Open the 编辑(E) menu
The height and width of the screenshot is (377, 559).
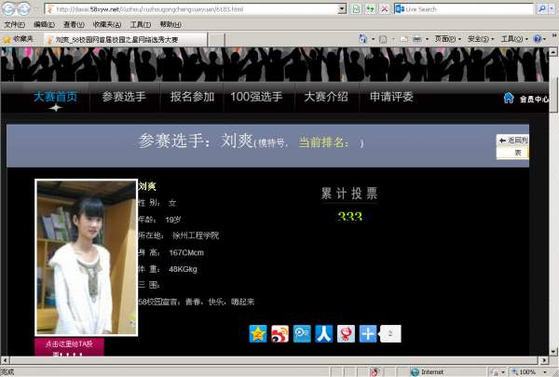44,24
